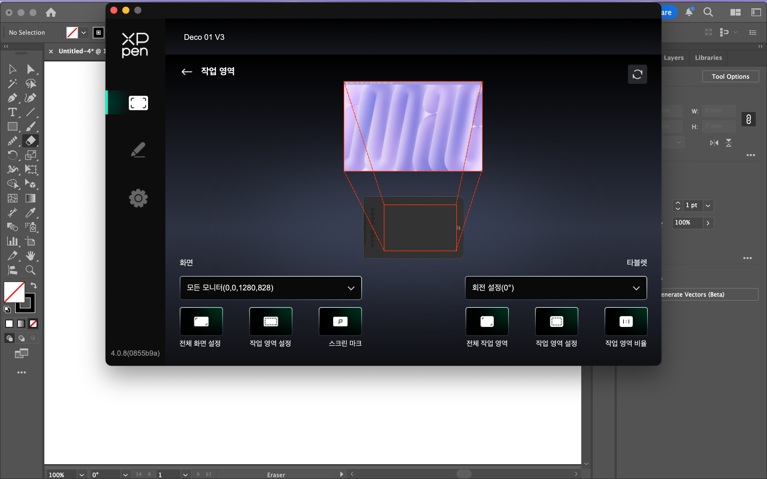Select the Type tool

point(12,112)
